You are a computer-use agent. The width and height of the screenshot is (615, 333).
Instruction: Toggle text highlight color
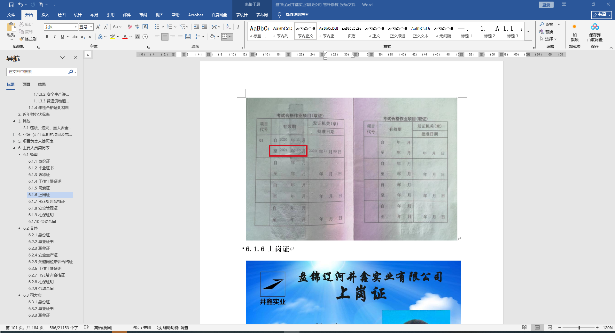(x=112, y=37)
